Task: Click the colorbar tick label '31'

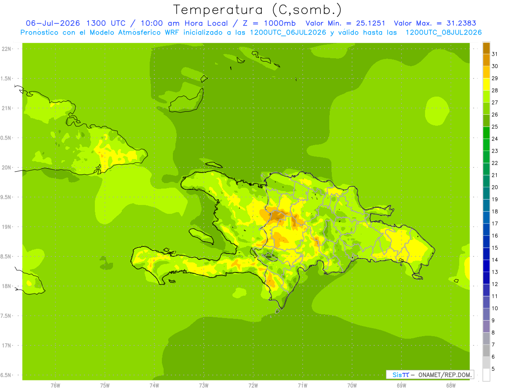Action: [x=495, y=54]
